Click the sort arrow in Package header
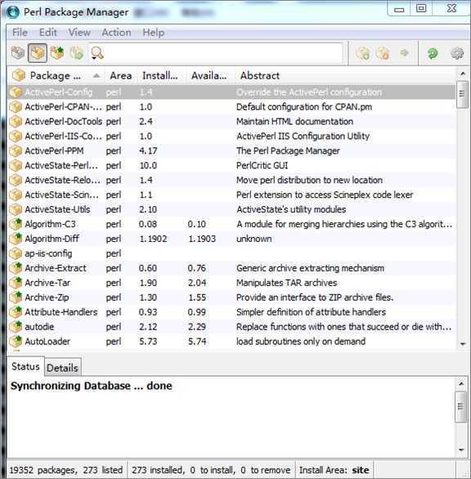The image size is (471, 479). tap(96, 75)
